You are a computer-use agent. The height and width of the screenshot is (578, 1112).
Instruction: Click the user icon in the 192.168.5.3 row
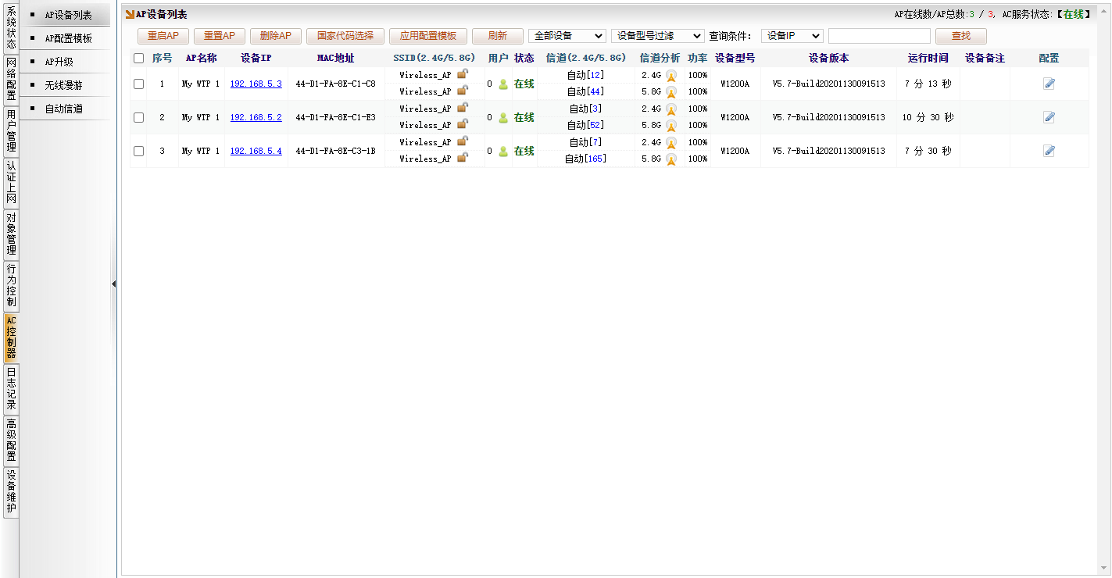point(503,84)
